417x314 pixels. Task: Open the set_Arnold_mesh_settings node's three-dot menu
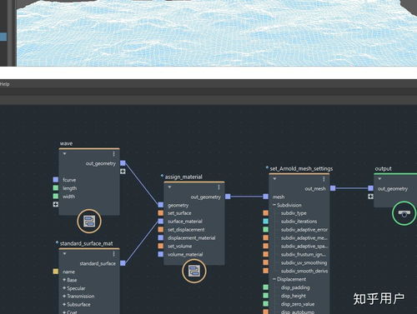click(324, 179)
